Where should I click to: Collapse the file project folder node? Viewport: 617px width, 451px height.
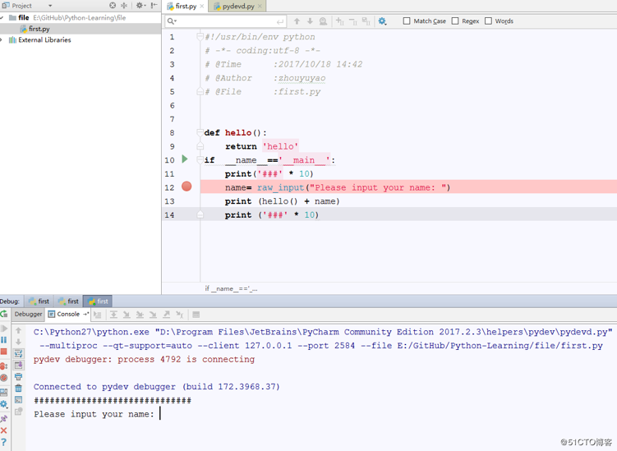(2, 18)
